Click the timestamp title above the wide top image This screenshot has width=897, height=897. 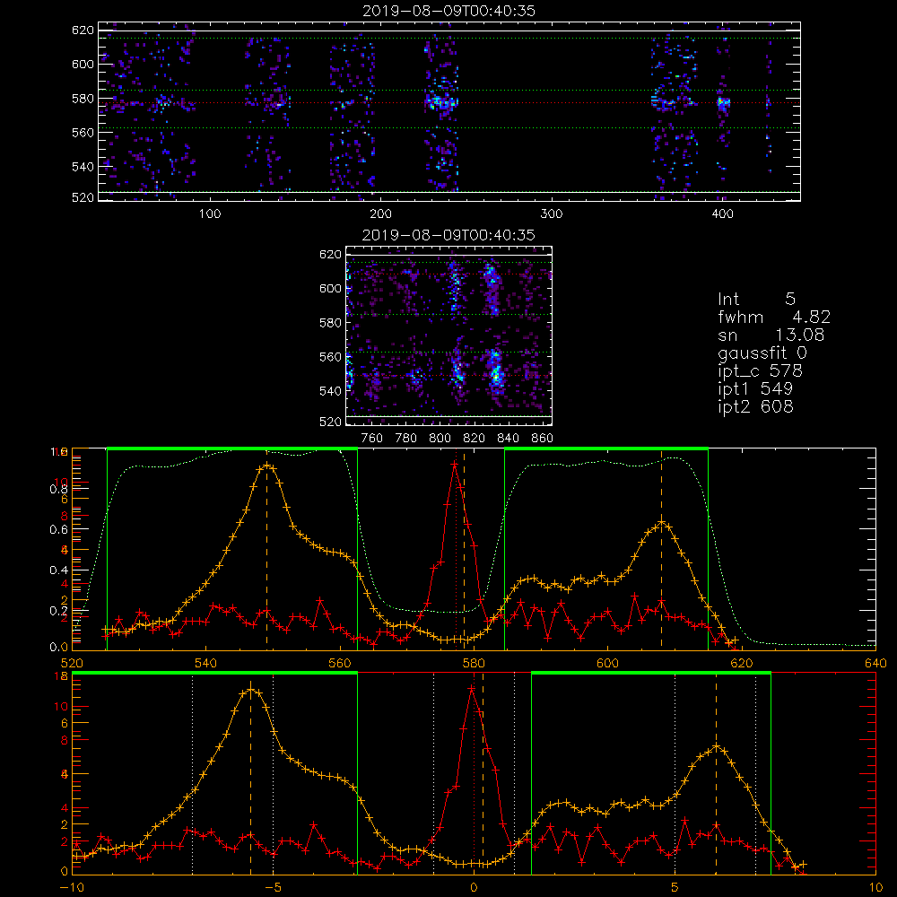(448, 11)
